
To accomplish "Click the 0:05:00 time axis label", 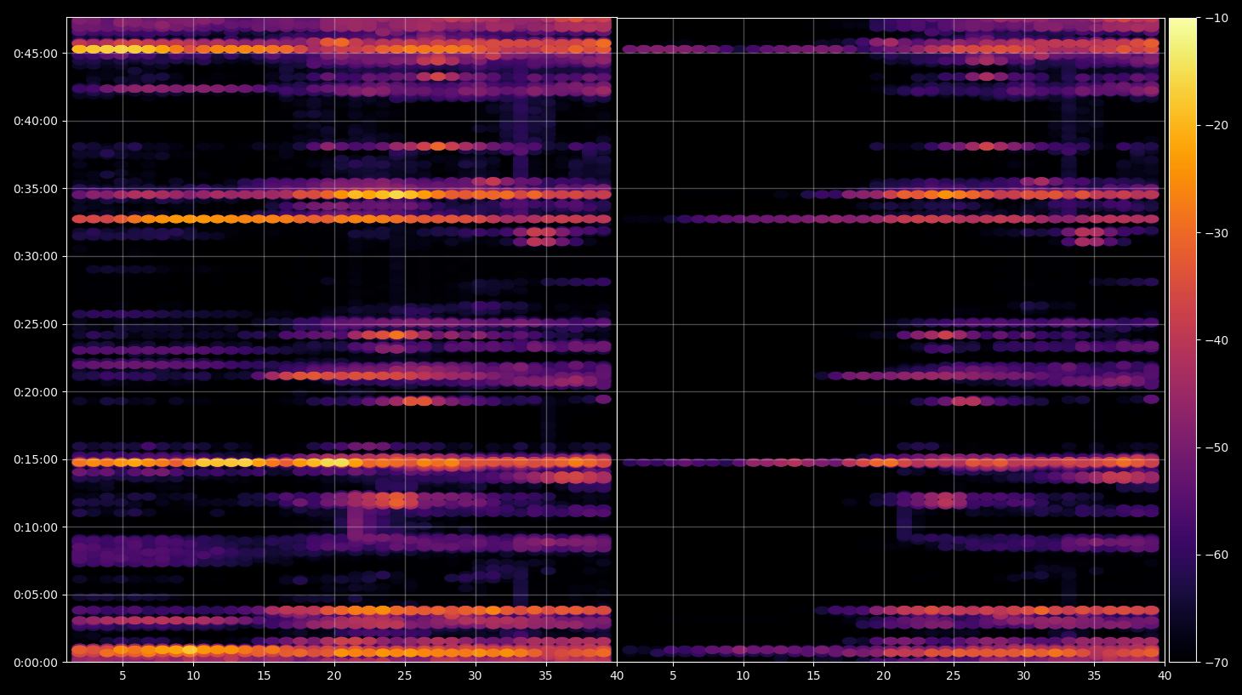I will click(x=36, y=595).
